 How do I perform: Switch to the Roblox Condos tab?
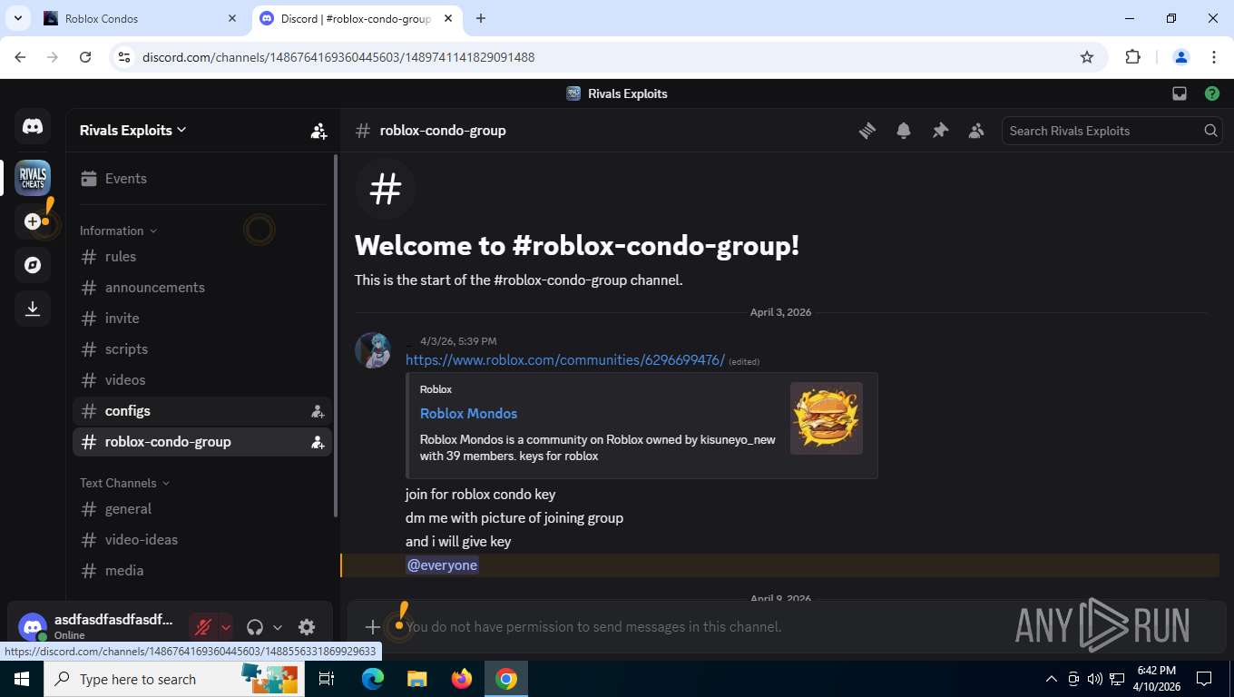[138, 18]
